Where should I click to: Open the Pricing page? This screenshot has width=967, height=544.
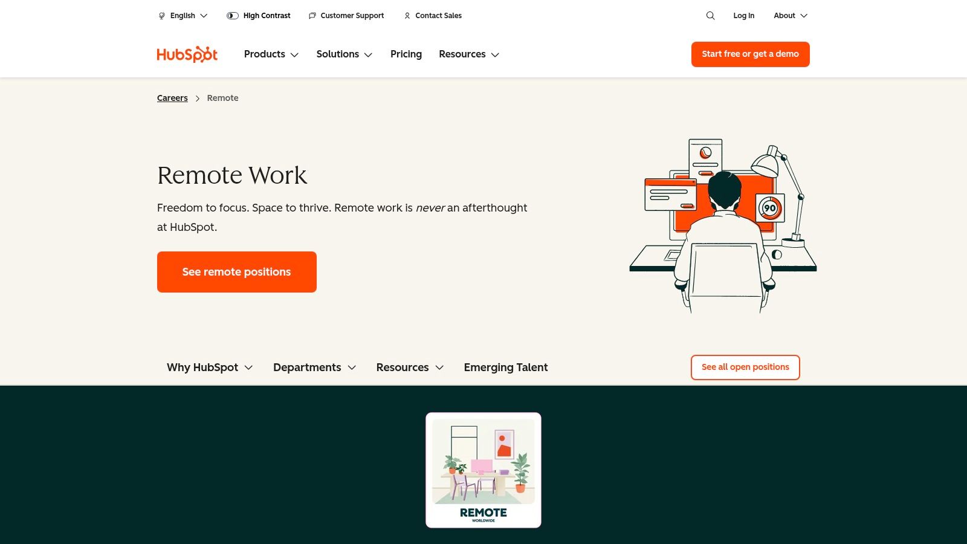coord(406,54)
